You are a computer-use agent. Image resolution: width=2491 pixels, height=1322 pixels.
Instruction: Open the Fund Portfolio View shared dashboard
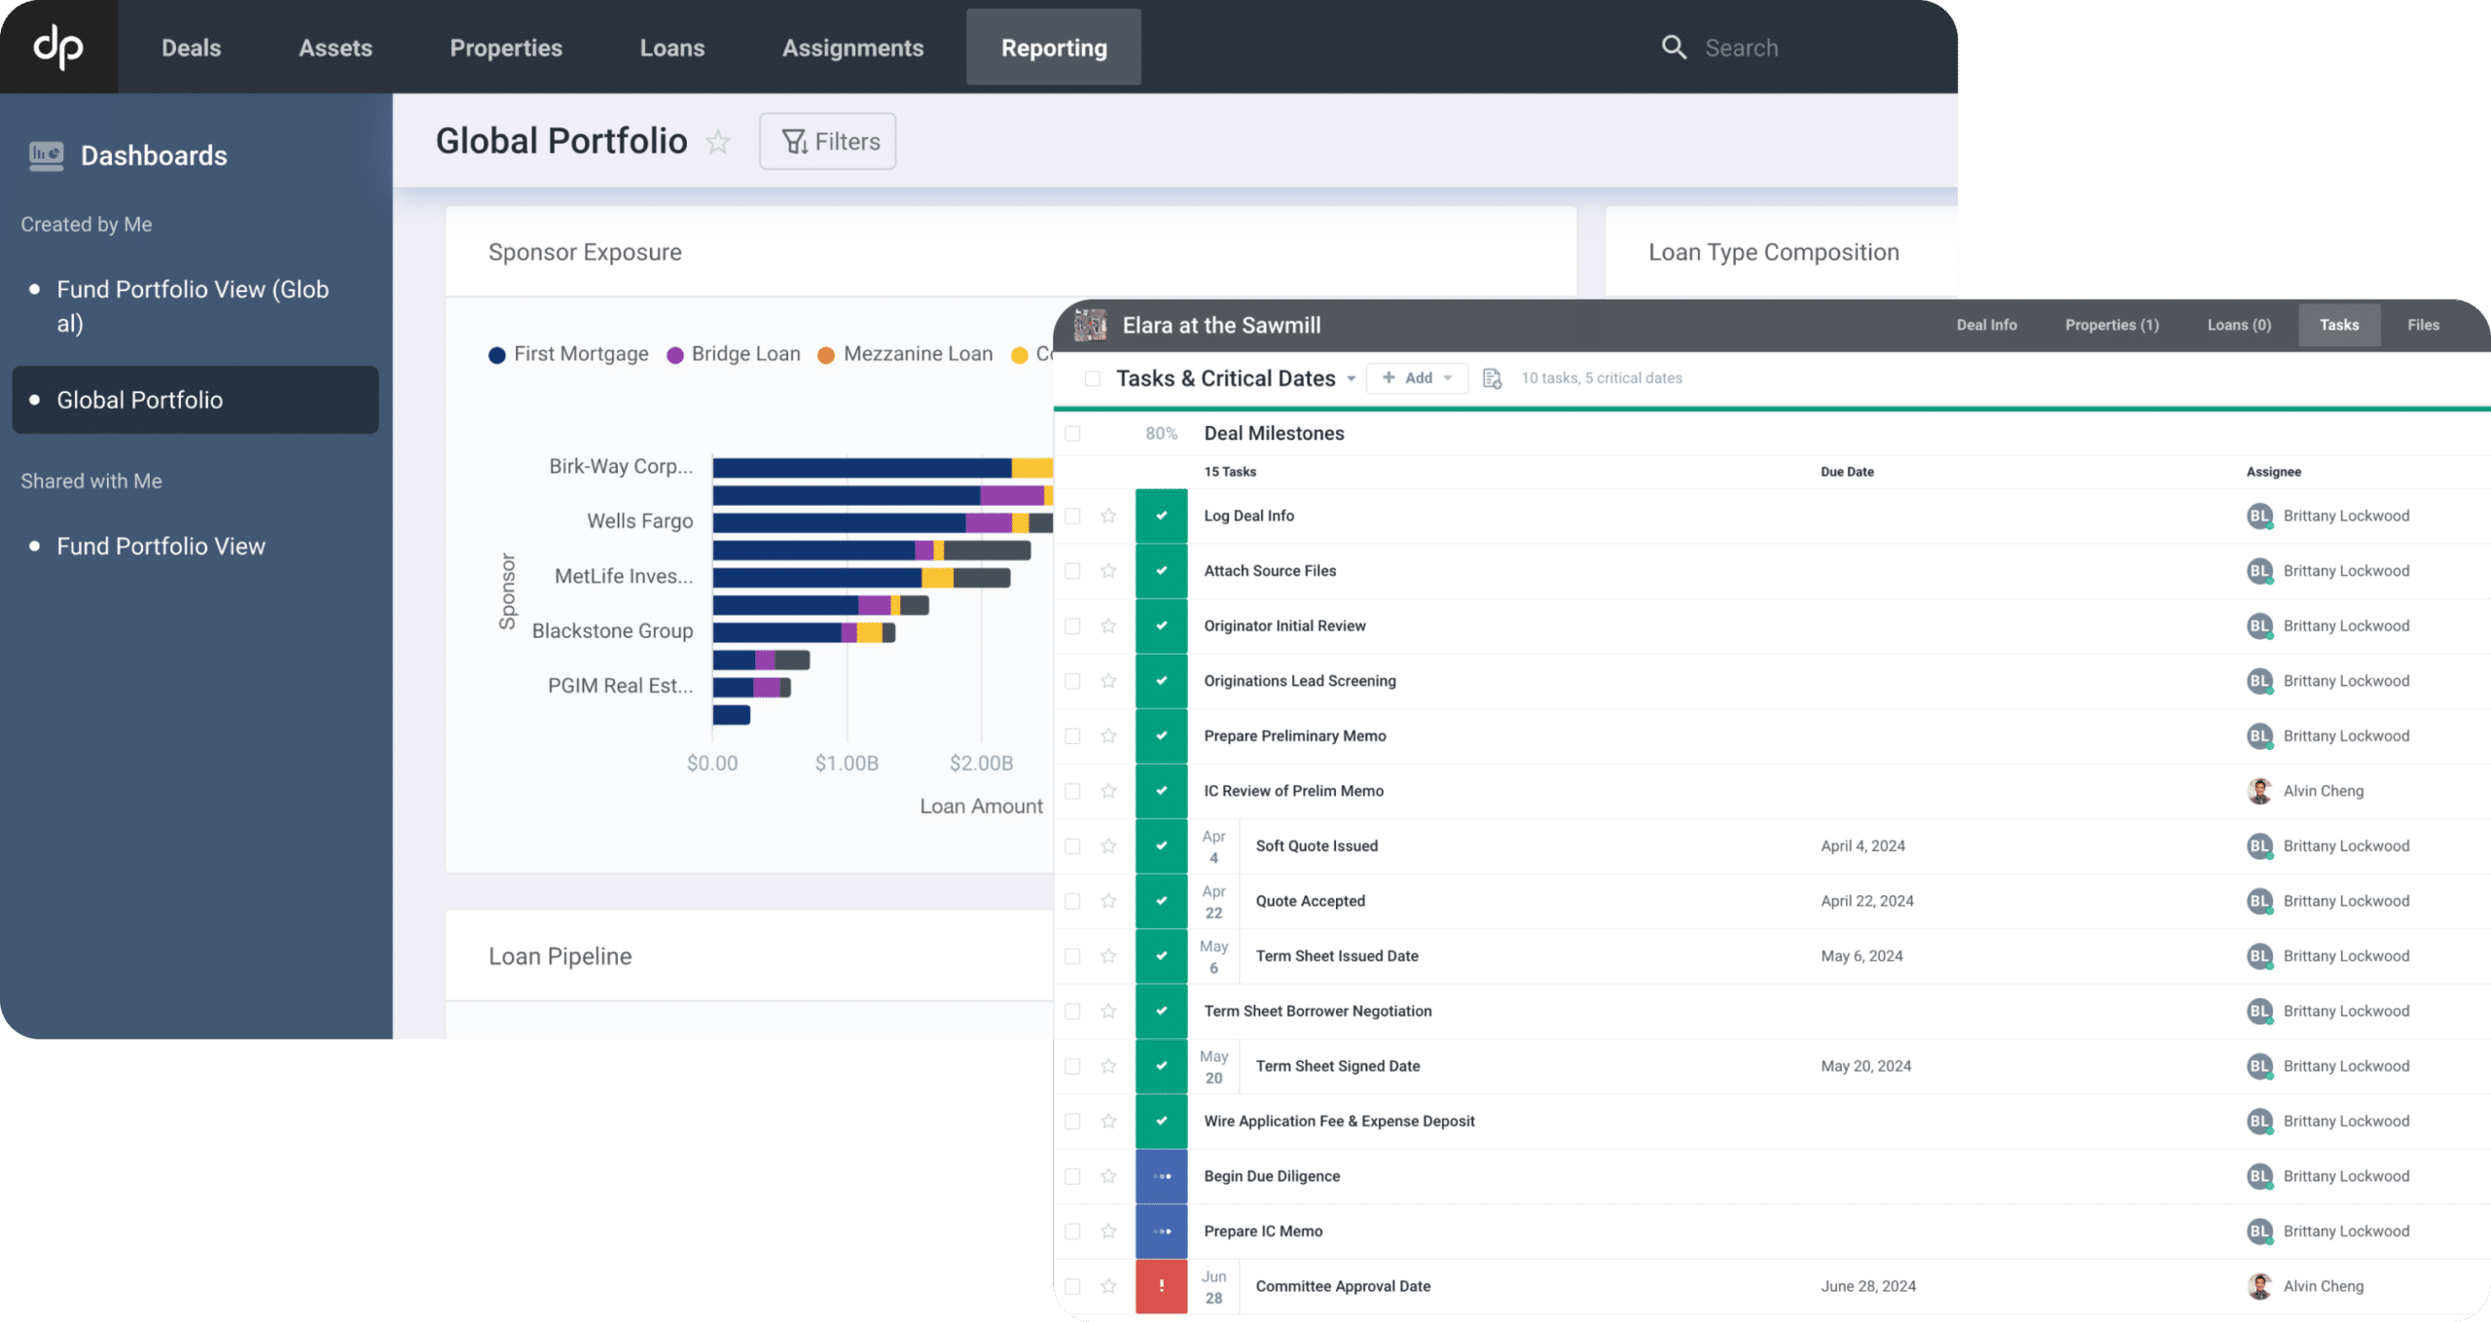pyautogui.click(x=161, y=546)
